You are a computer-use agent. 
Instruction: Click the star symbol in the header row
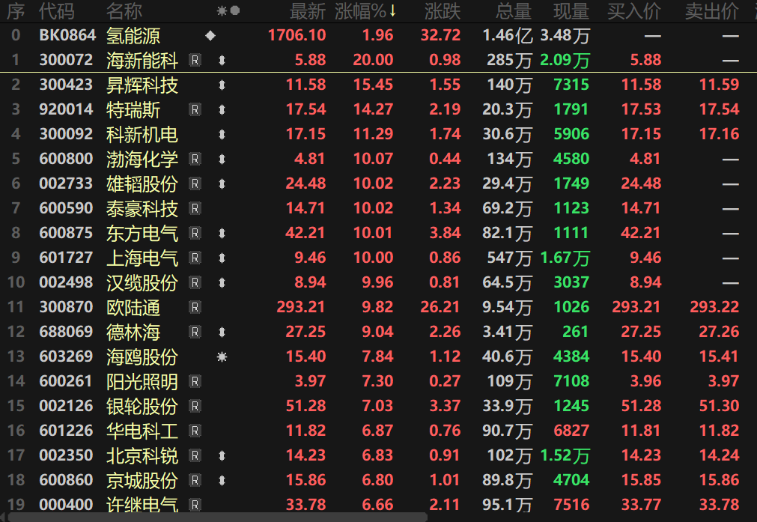pyautogui.click(x=222, y=10)
